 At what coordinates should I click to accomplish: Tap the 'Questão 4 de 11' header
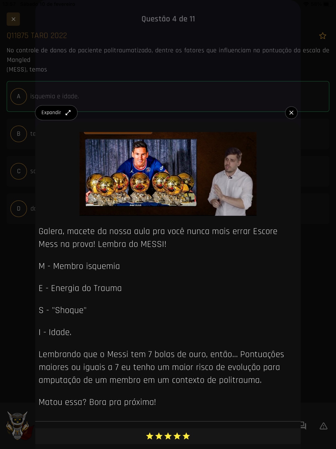point(168,19)
